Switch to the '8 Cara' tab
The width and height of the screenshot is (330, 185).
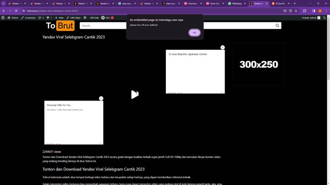(280, 4)
